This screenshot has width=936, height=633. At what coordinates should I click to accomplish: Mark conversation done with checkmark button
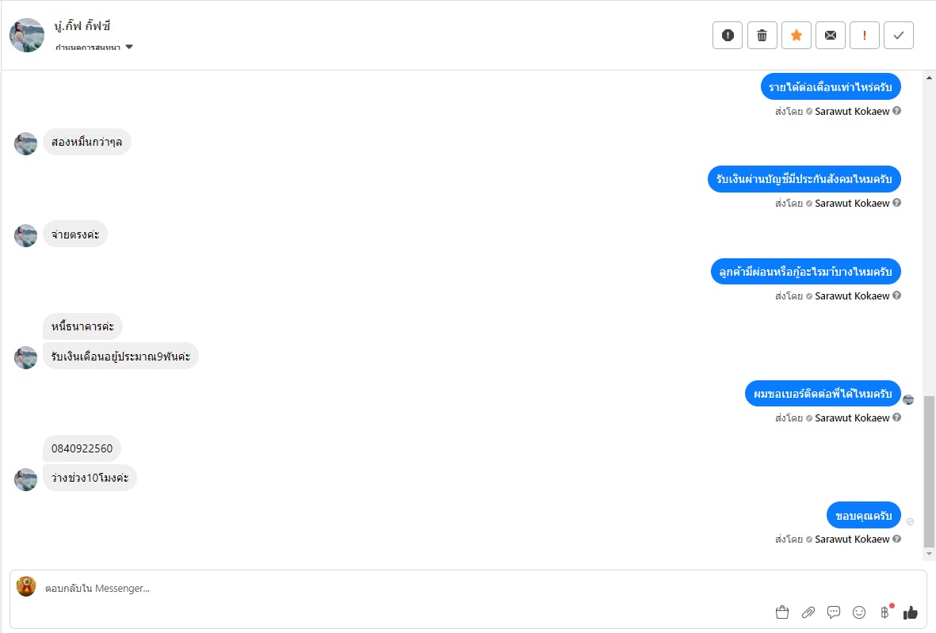tap(899, 35)
